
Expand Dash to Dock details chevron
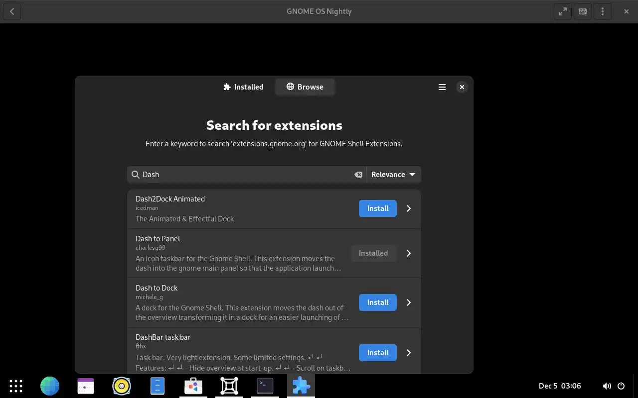click(409, 302)
